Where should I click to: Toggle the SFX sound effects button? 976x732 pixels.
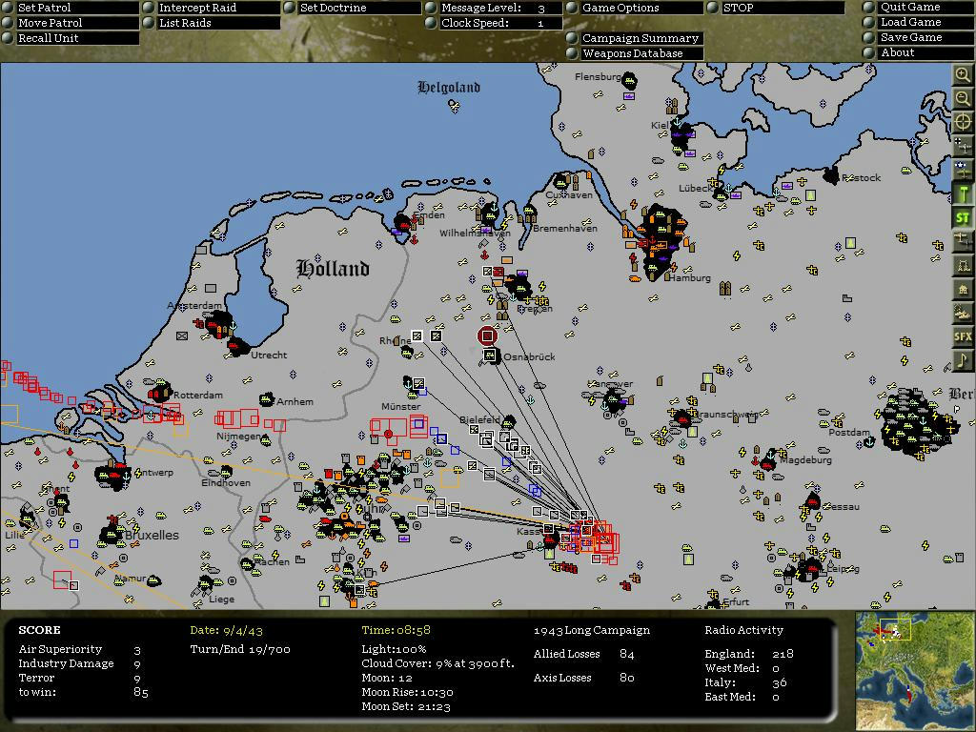point(963,336)
